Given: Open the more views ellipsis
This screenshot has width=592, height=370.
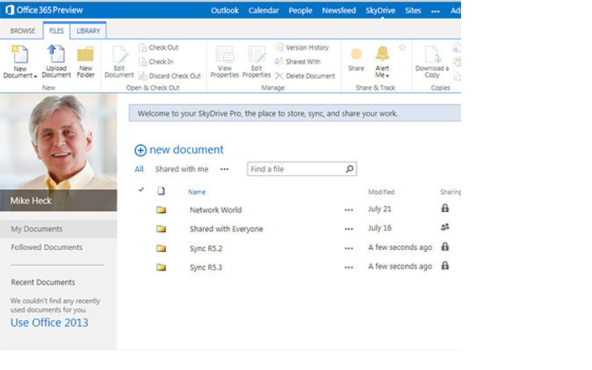Looking at the screenshot, I should pos(224,169).
